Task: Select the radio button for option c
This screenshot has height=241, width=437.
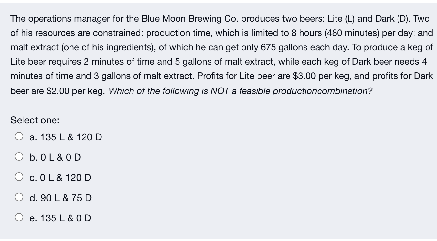Action: coord(19,176)
